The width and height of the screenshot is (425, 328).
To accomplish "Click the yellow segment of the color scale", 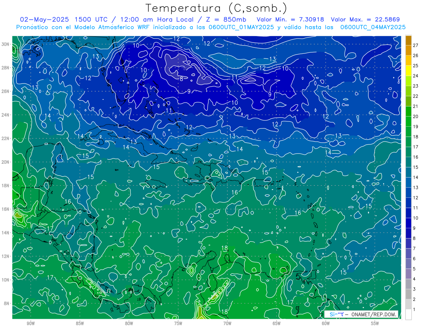I will (x=408, y=71).
